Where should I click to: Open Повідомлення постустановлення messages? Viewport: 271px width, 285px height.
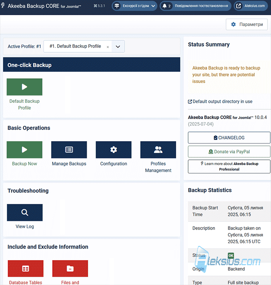(195, 6)
